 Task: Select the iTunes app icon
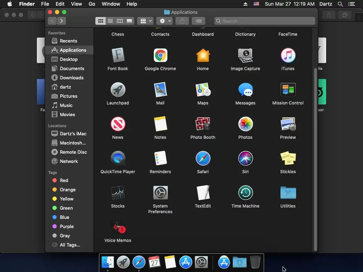288,56
